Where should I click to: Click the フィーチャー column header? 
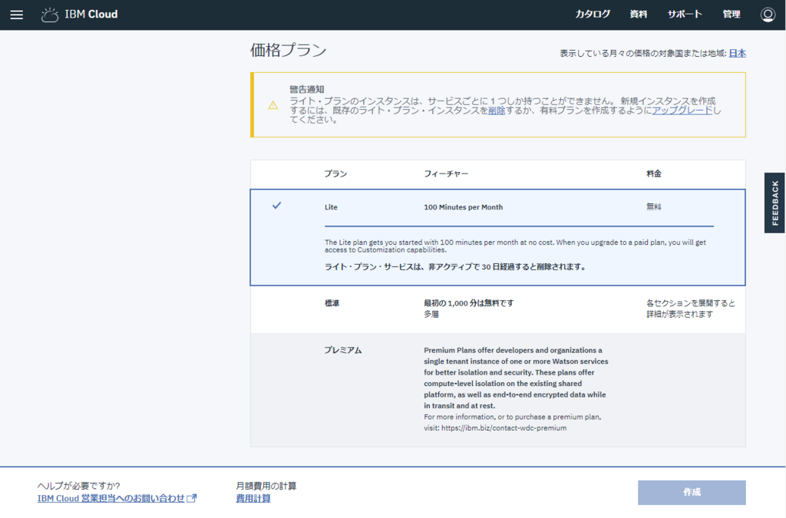click(446, 174)
